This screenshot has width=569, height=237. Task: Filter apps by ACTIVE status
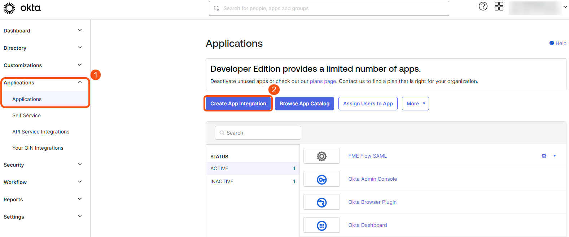[253, 168]
